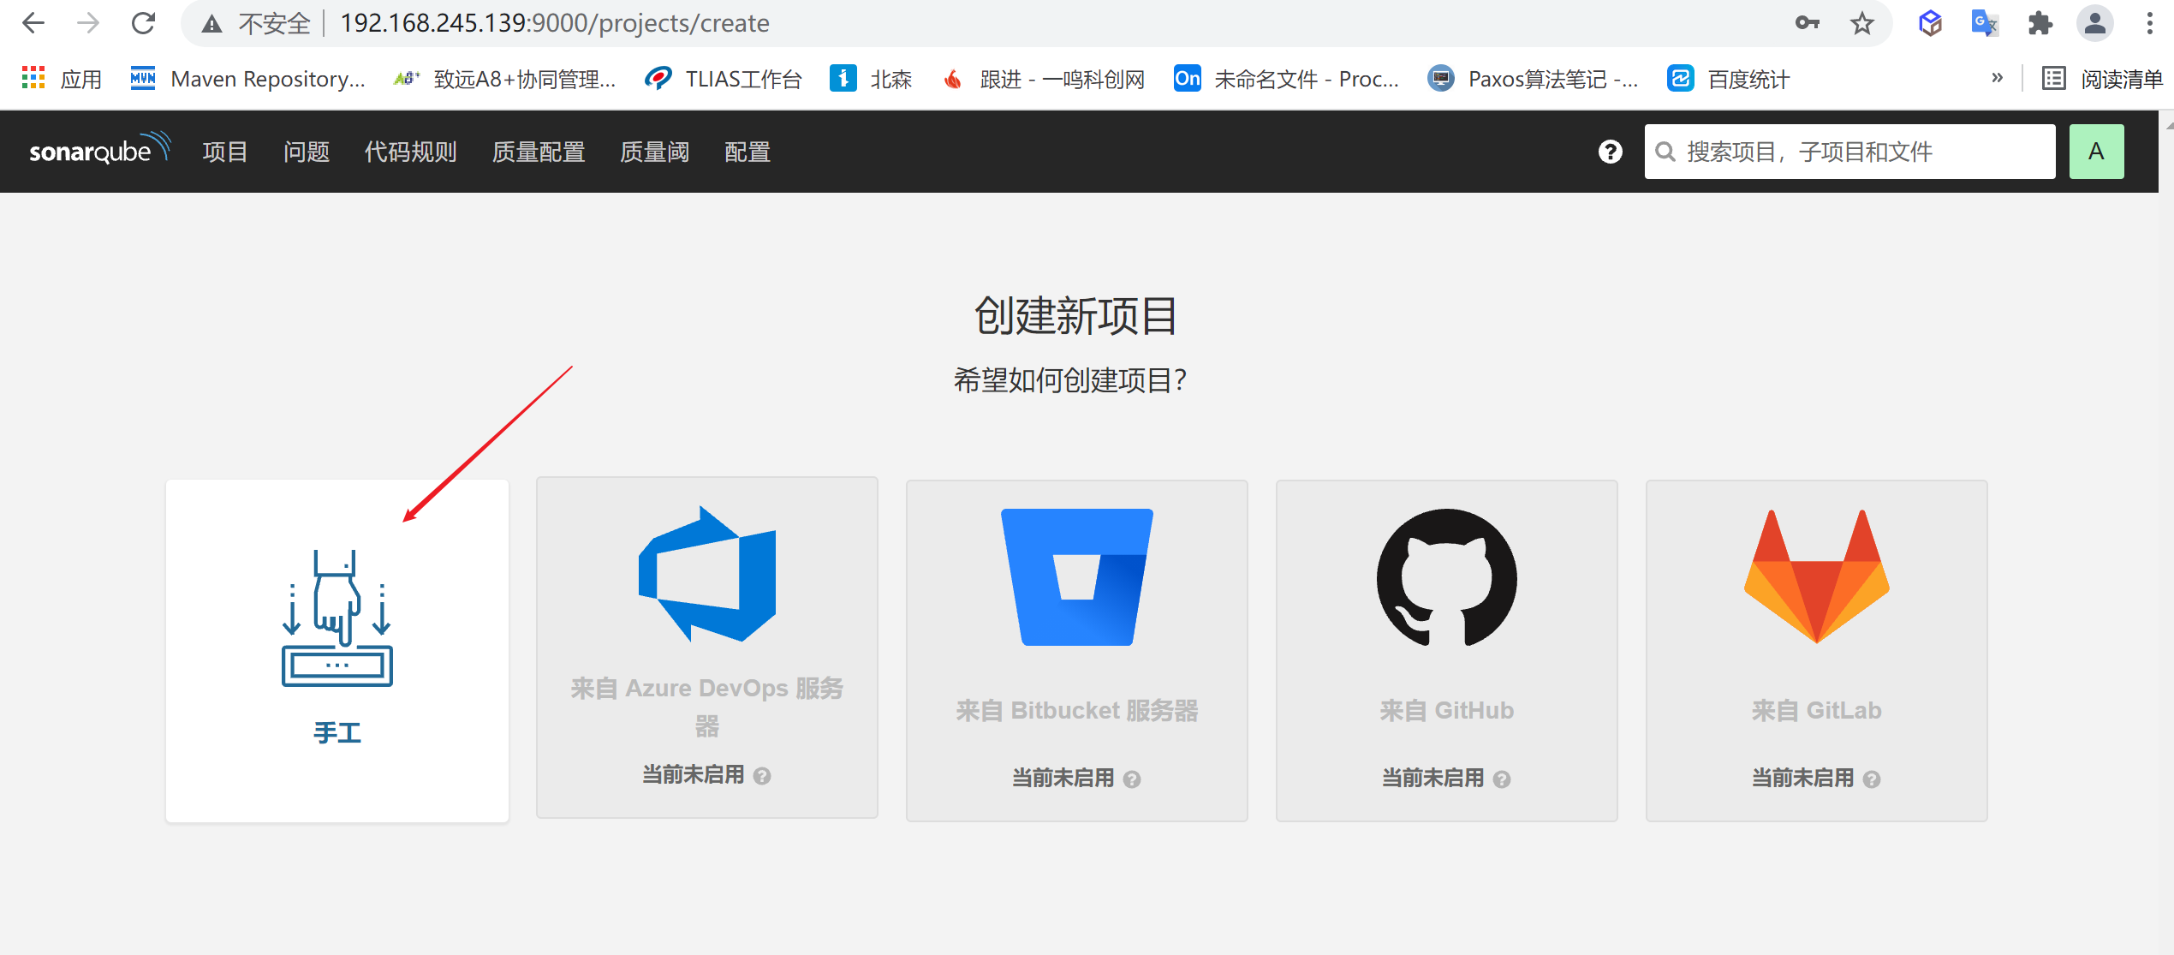This screenshot has height=955, width=2174.
Task: Bookmark this page with the star icon
Action: 1861,23
